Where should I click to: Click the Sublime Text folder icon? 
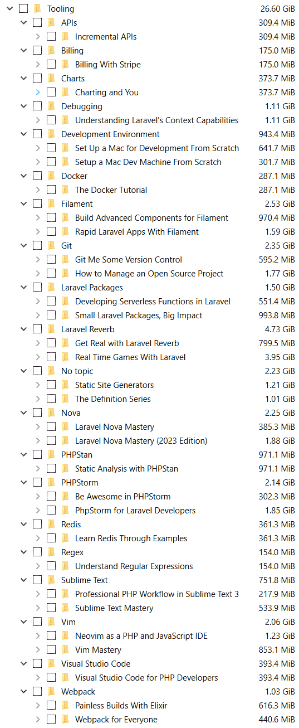[51, 580]
